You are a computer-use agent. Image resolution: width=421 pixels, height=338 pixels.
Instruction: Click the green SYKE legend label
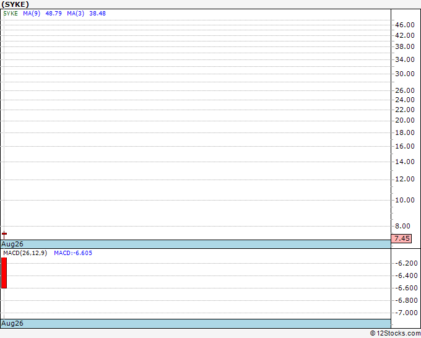11,14
